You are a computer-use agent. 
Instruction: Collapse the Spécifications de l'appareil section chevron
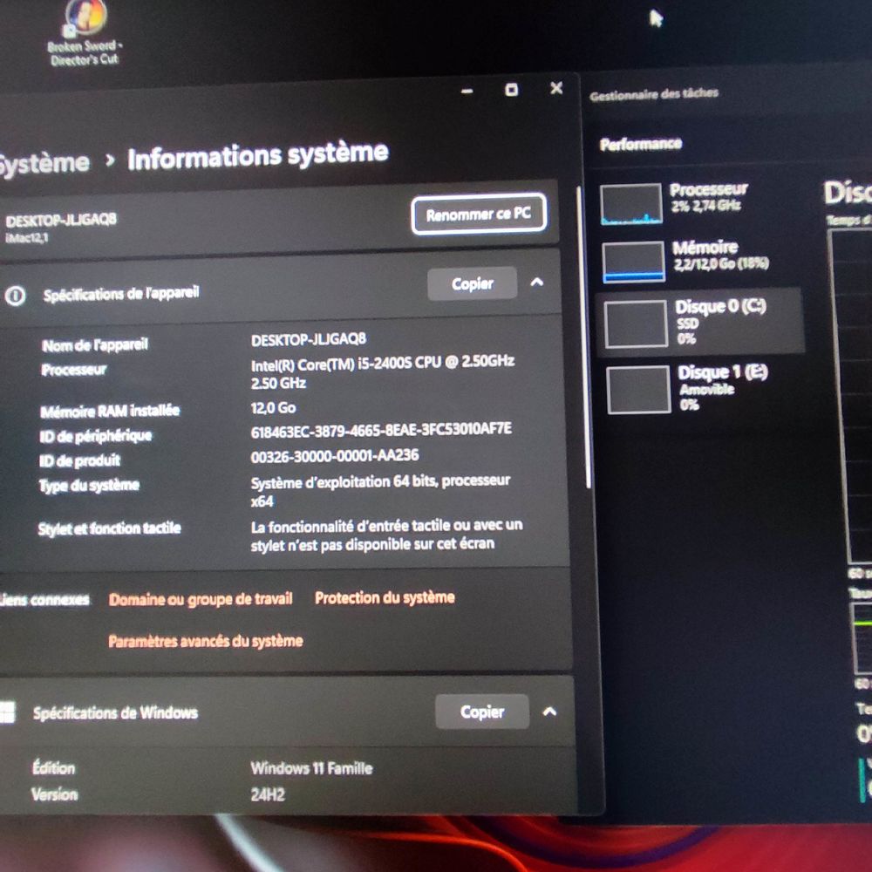[537, 282]
